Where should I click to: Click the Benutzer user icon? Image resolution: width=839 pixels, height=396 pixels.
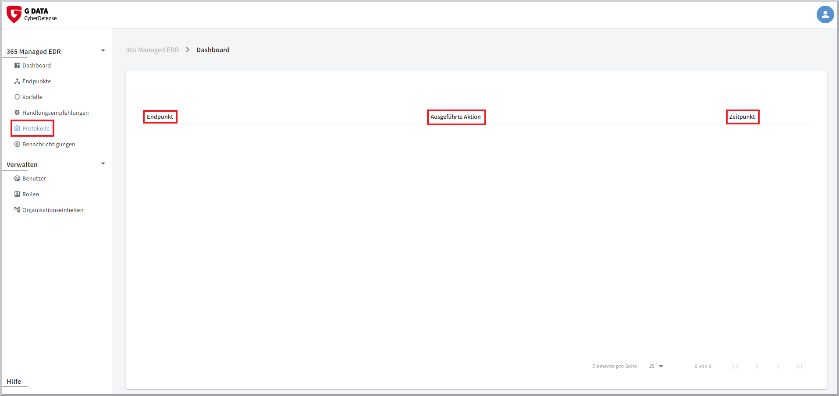pyautogui.click(x=17, y=178)
